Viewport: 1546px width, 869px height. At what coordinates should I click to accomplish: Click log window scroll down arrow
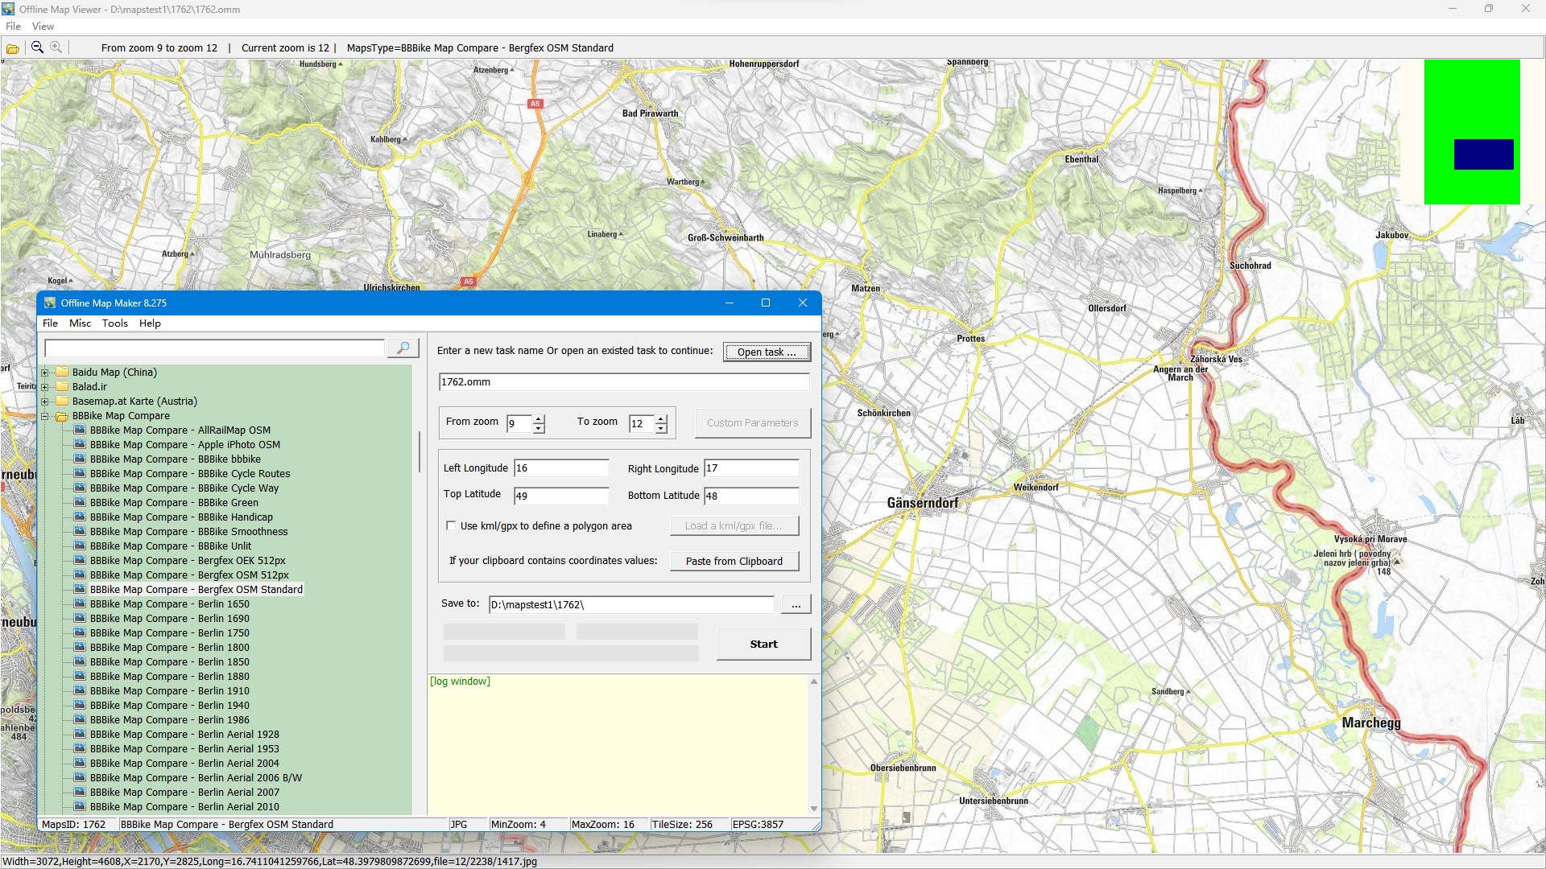(814, 809)
